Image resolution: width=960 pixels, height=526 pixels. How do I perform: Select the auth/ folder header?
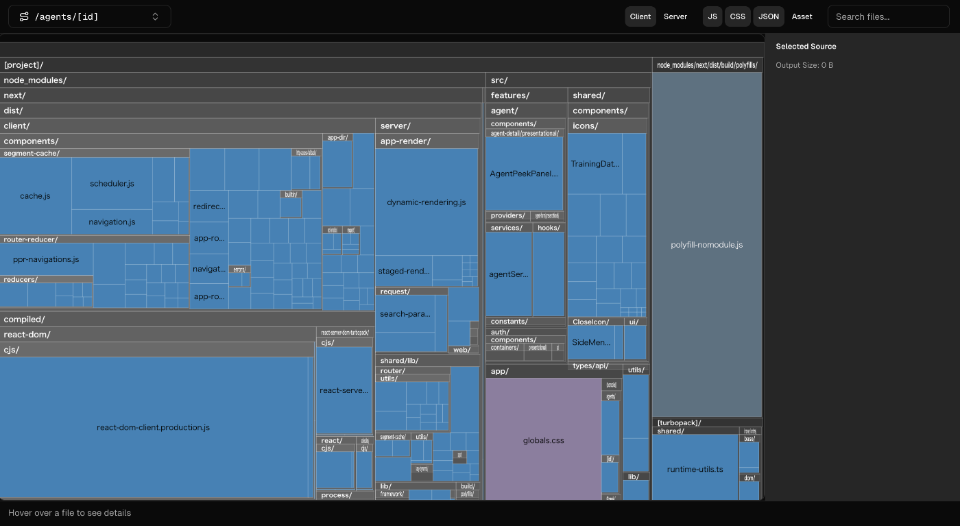[526, 332]
